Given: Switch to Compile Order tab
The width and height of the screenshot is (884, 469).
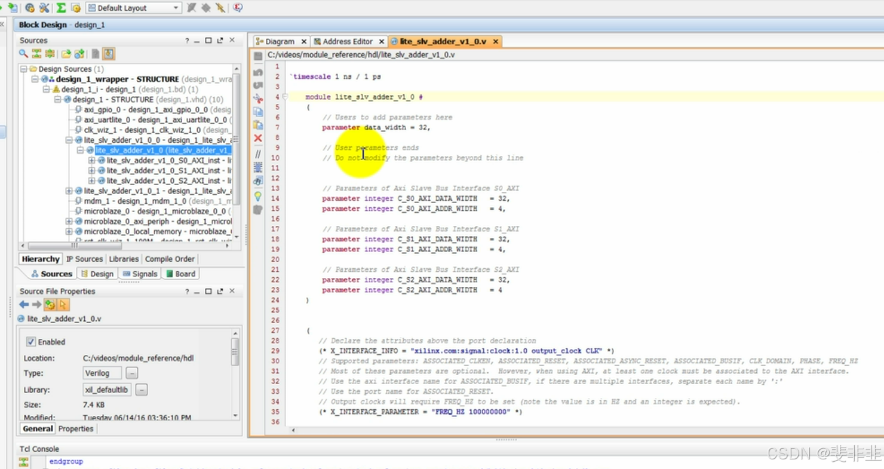Looking at the screenshot, I should (x=170, y=259).
